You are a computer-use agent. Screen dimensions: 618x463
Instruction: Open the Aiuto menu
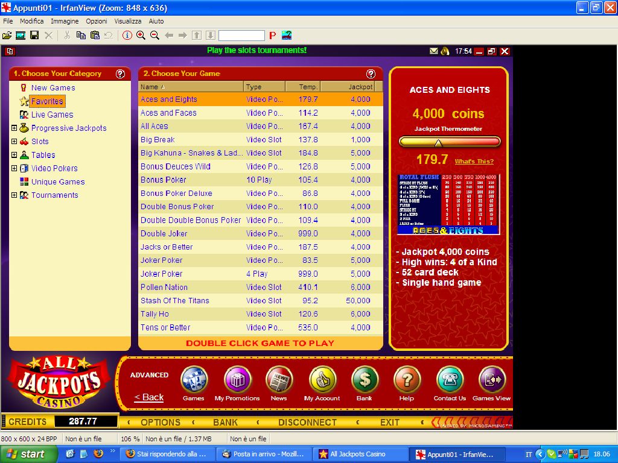pyautogui.click(x=156, y=21)
